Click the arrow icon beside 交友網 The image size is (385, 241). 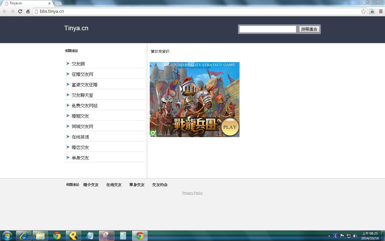click(x=68, y=63)
